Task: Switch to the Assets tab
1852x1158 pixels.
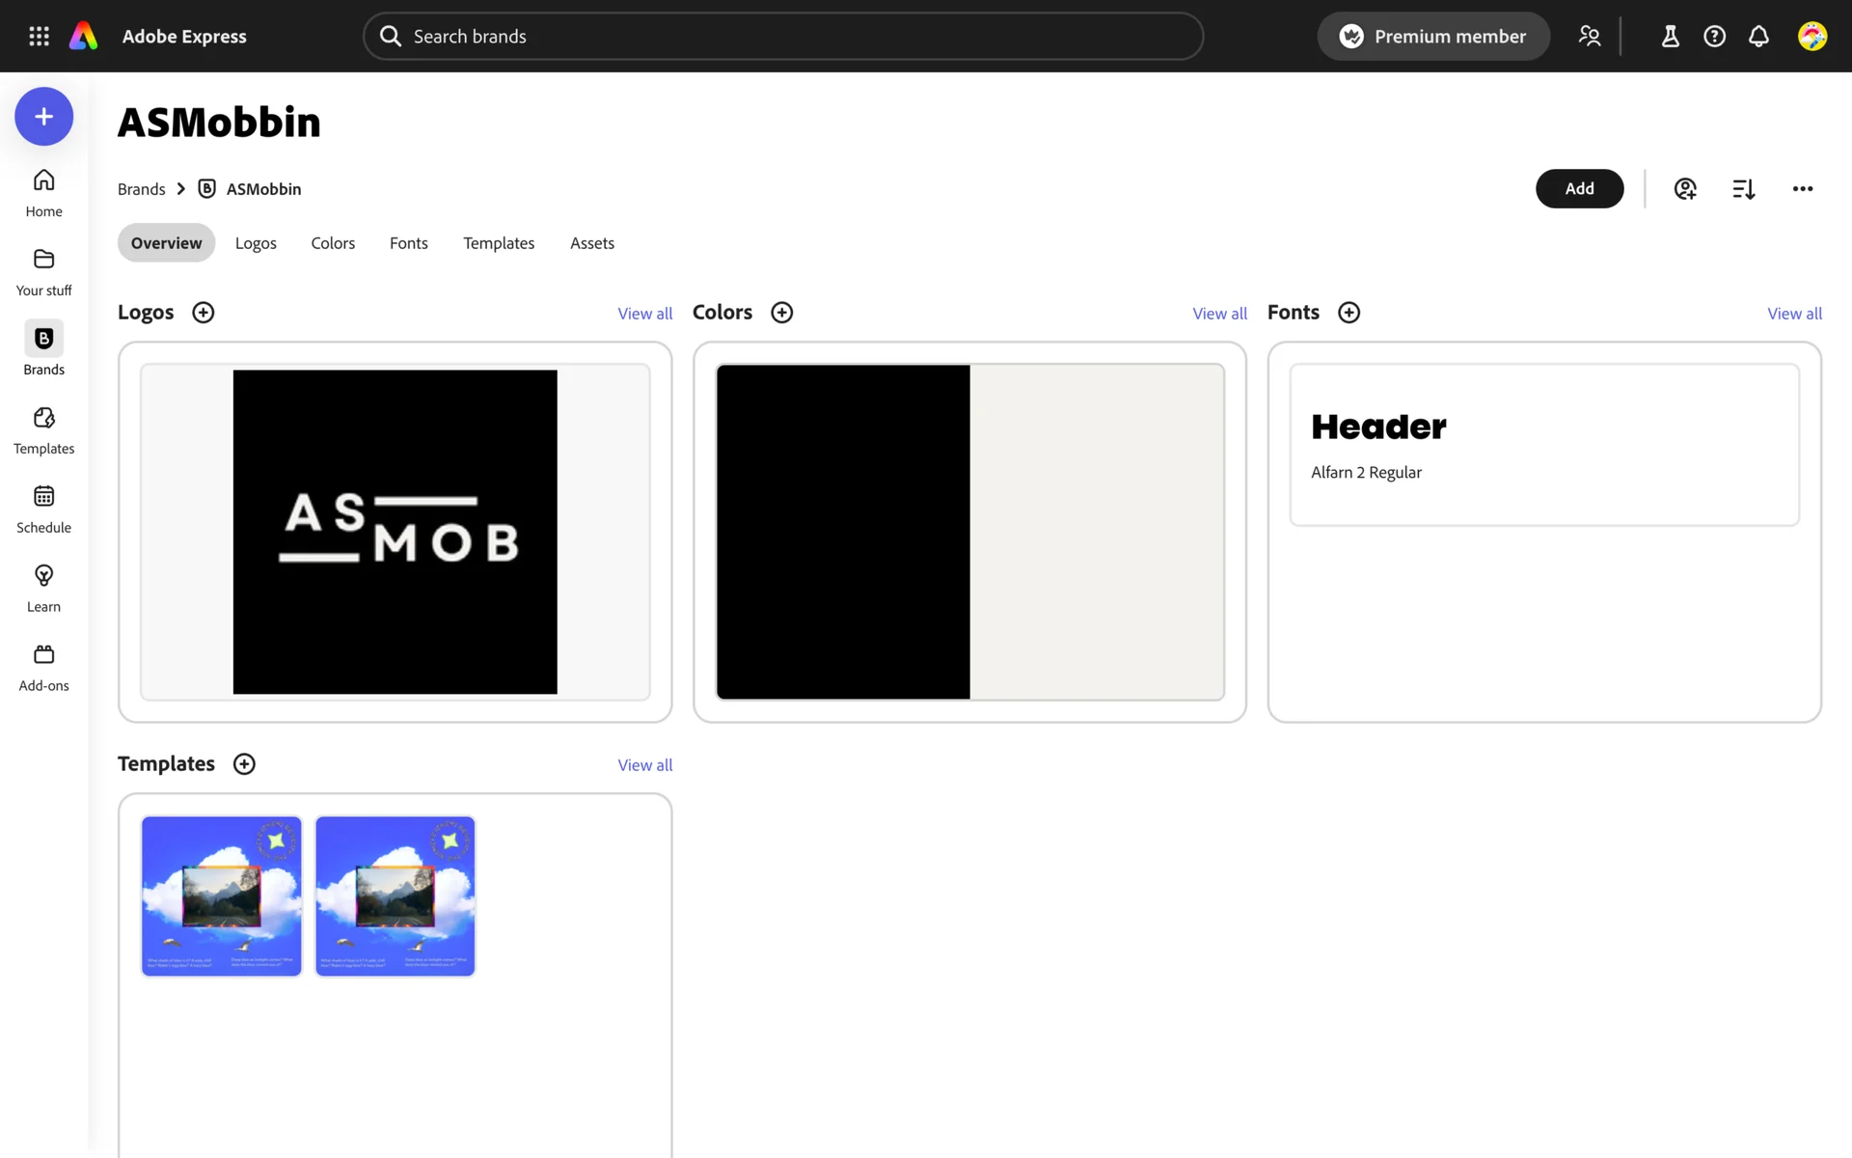Action: (x=591, y=243)
